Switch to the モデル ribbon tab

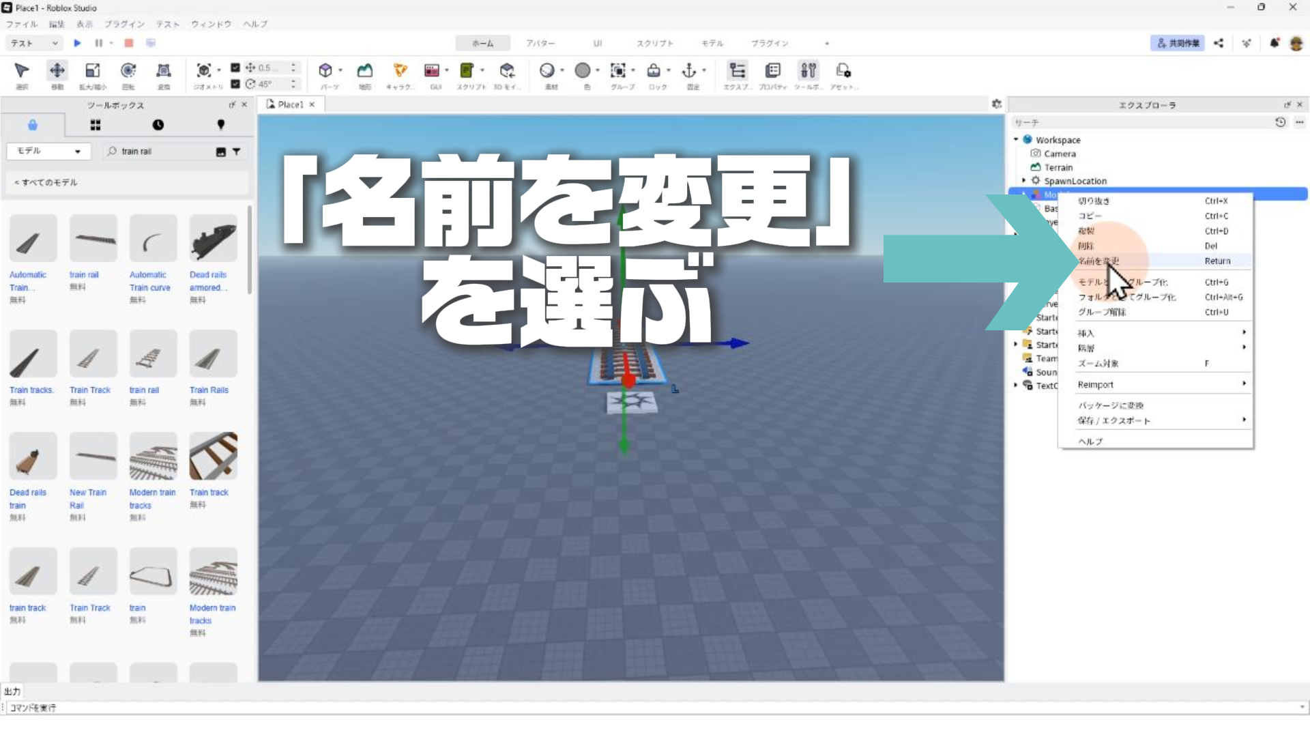(x=712, y=43)
